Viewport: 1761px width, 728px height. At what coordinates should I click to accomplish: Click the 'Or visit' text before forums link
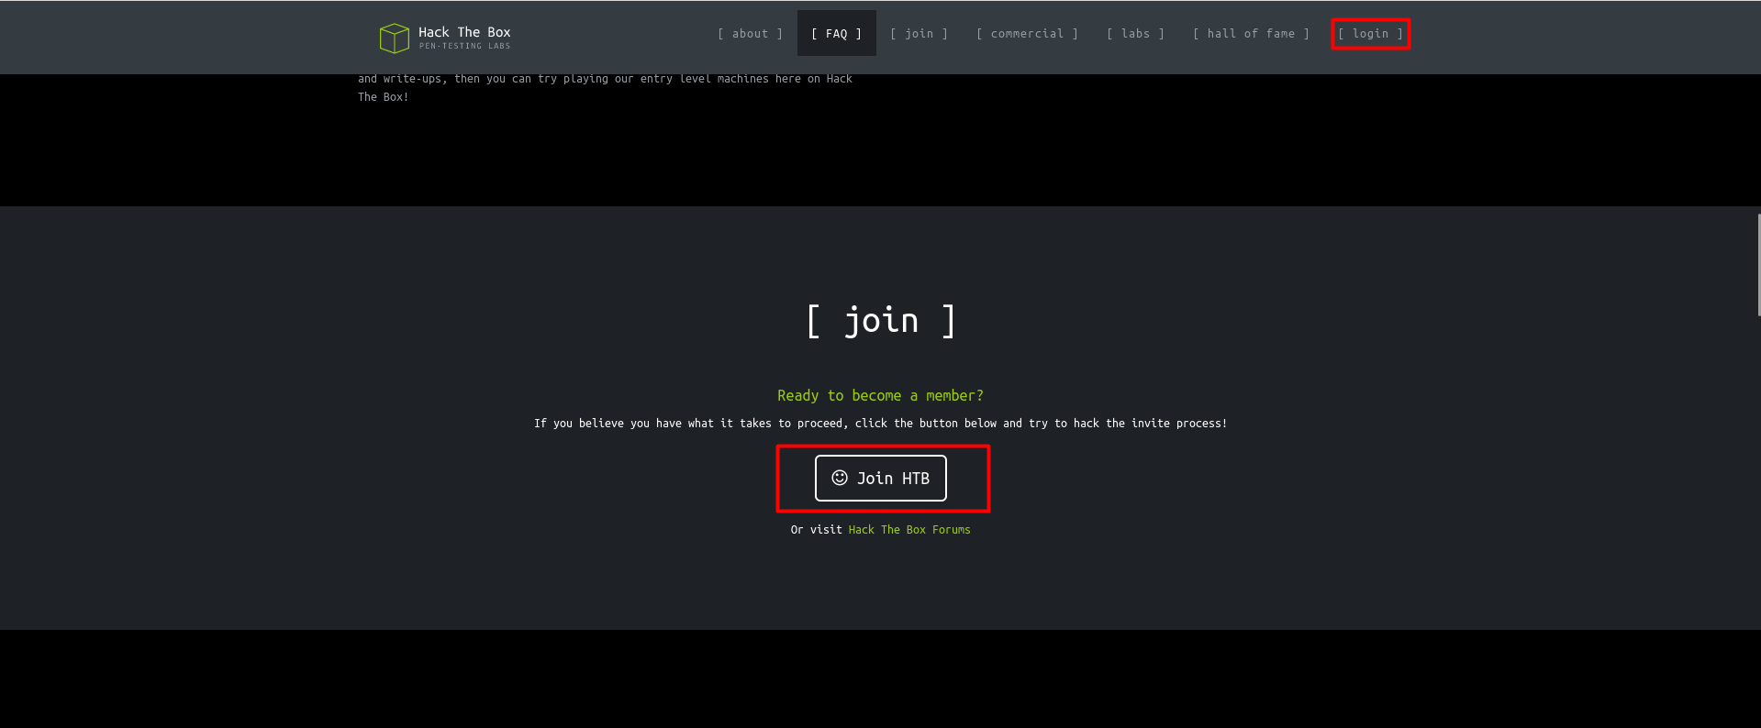[816, 530]
